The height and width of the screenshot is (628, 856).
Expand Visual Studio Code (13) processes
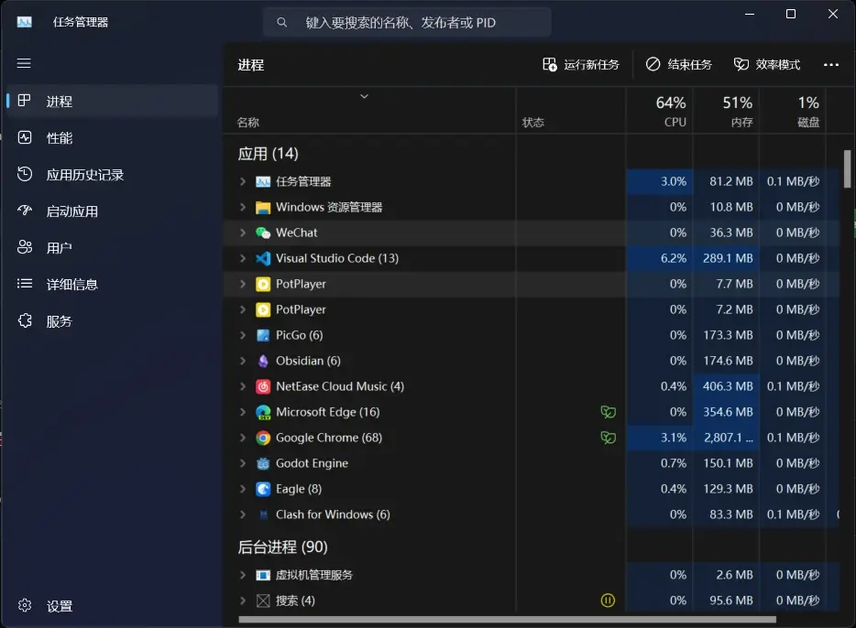pyautogui.click(x=243, y=258)
